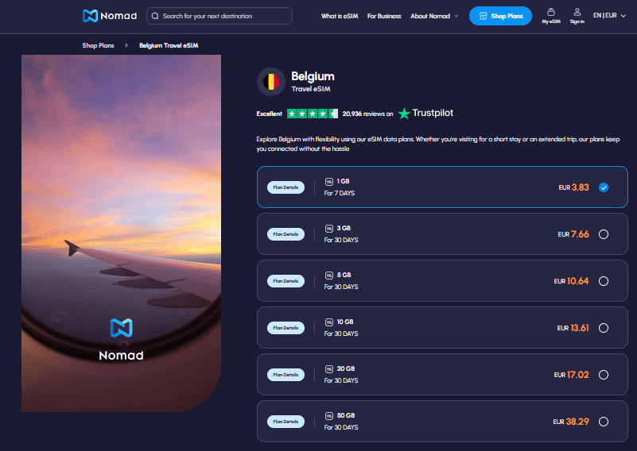Click the Shop Plans button

pyautogui.click(x=500, y=16)
